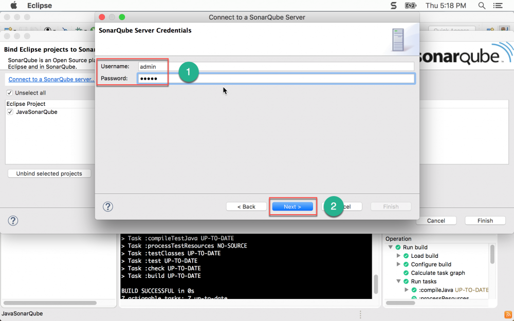Click inside the Username input field
Image resolution: width=514 pixels, height=321 pixels.
(152, 66)
